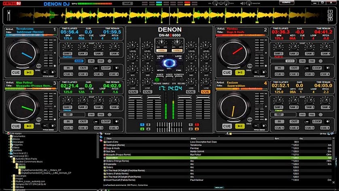Expand the Still Alive folder
339x191 pixels.
[x=12, y=187]
